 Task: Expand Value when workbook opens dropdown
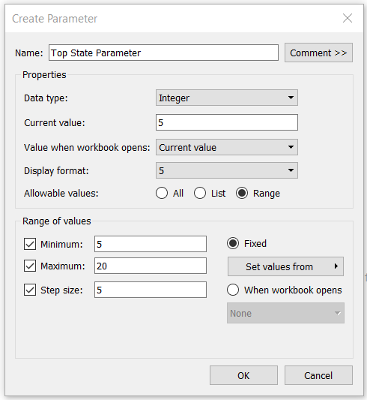click(227, 147)
